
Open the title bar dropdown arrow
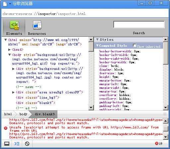[x=10, y=4]
